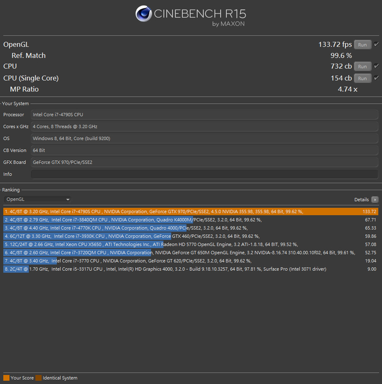
Task: Click the orange Your Score legend swatch
Action: (x=6, y=378)
